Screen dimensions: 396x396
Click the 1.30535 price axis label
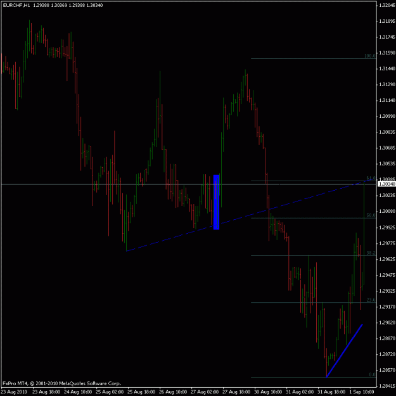387,164
